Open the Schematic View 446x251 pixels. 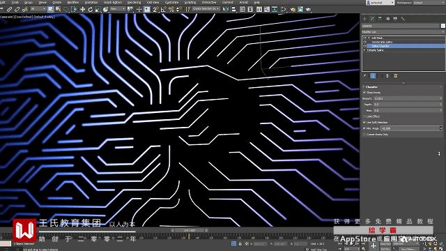(275, 9)
